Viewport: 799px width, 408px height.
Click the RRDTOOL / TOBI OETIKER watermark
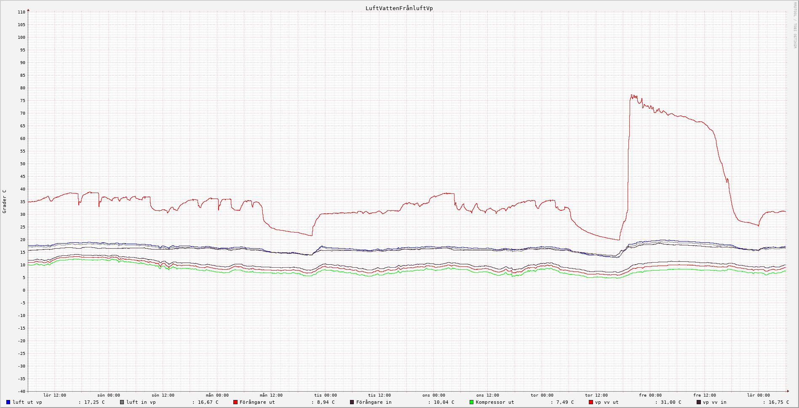795,25
